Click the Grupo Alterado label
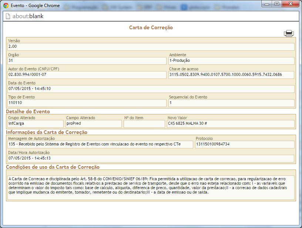Viewport: 302px width, 228px height. [x=21, y=118]
